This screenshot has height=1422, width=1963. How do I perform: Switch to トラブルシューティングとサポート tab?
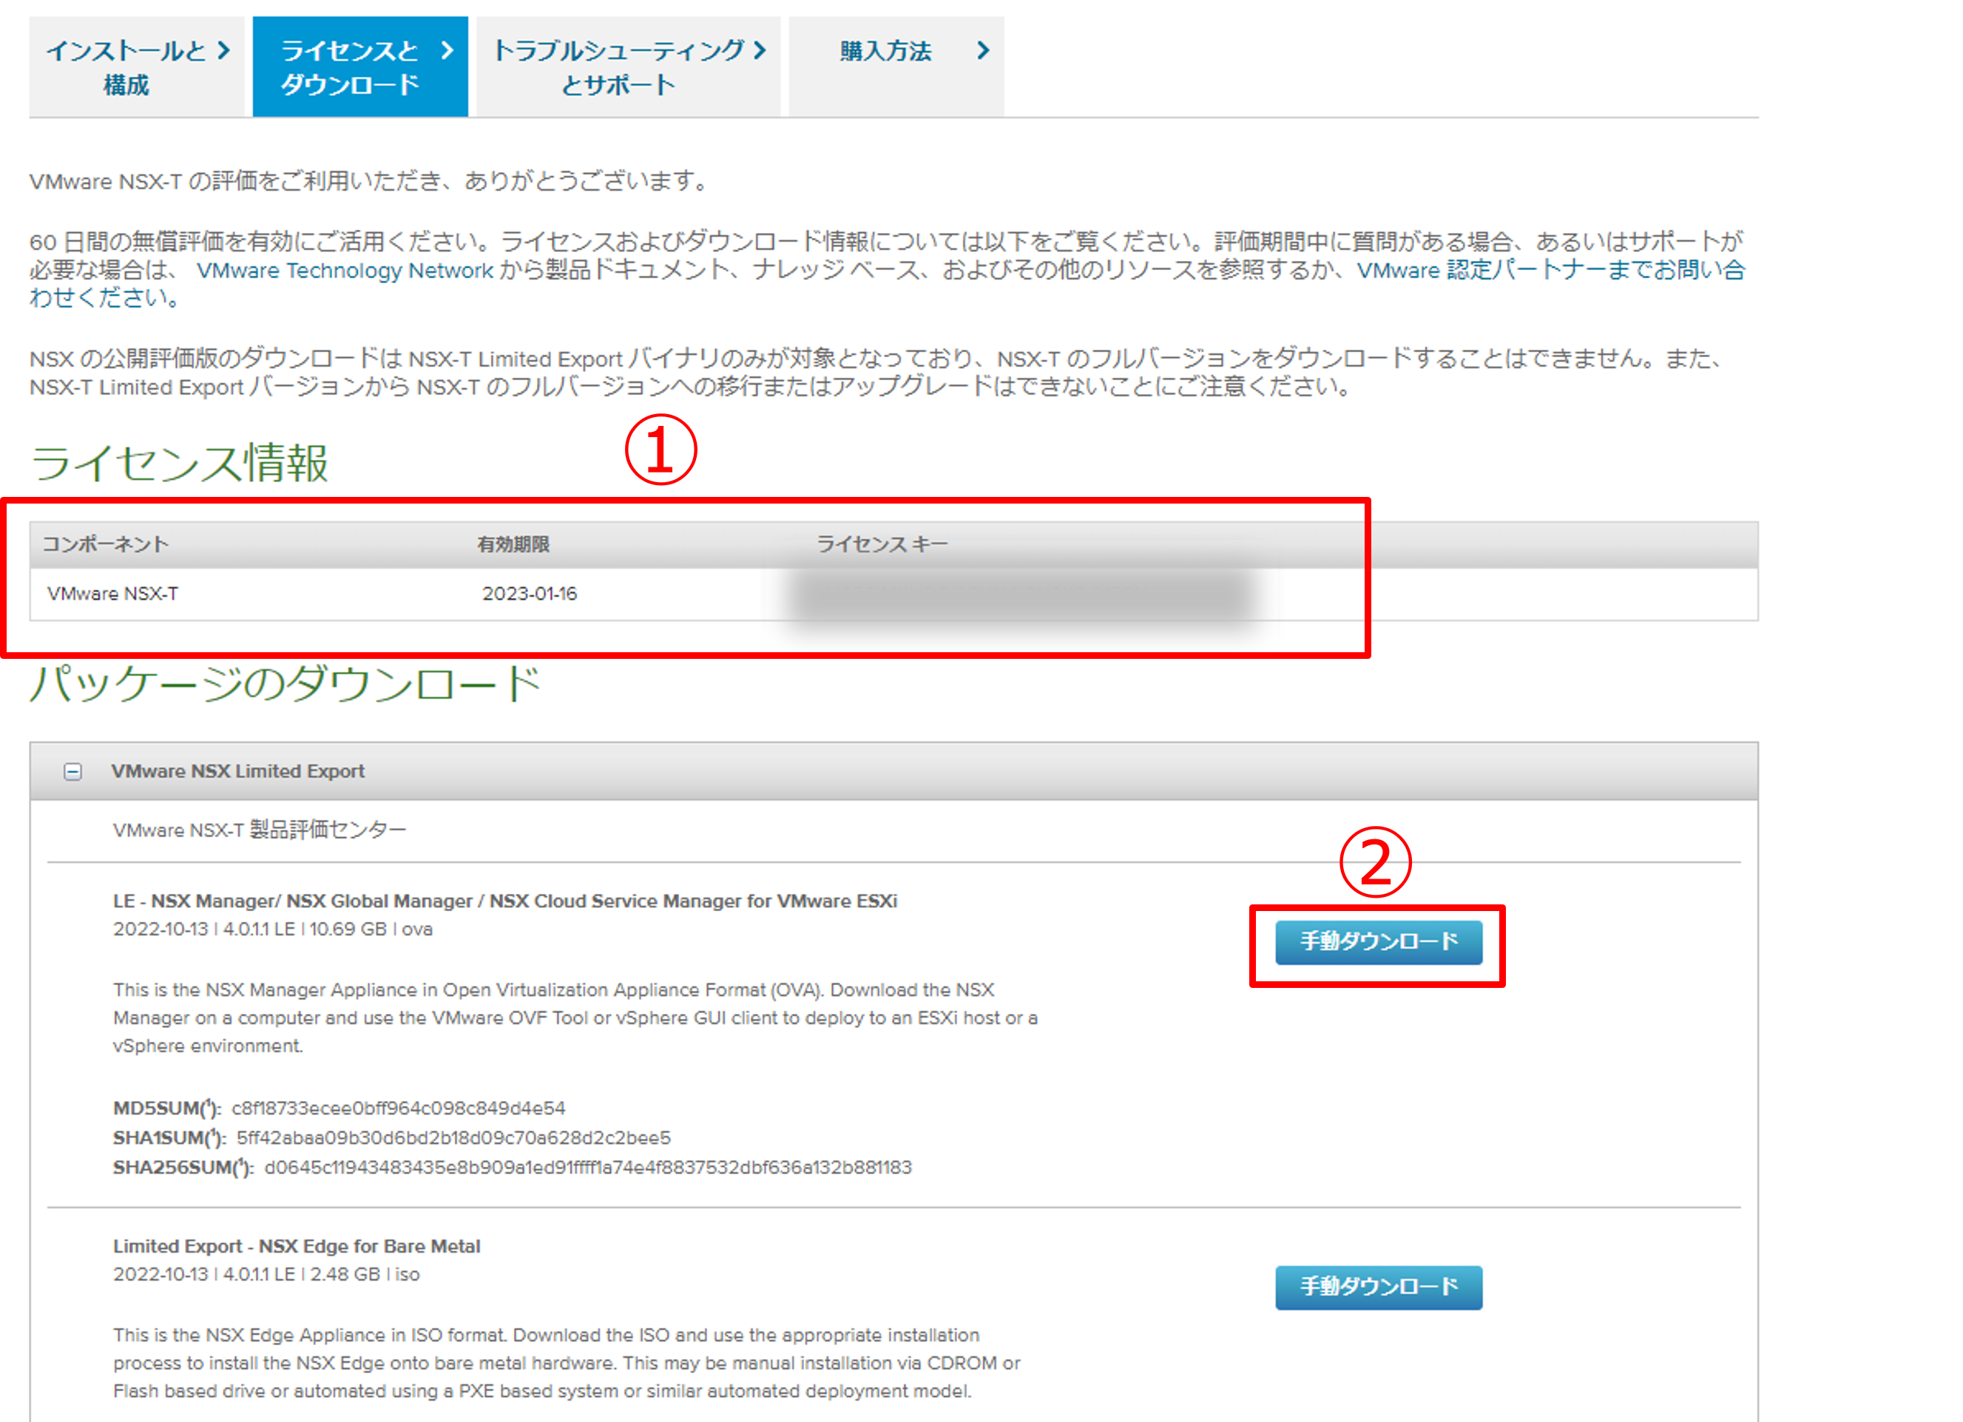point(618,67)
